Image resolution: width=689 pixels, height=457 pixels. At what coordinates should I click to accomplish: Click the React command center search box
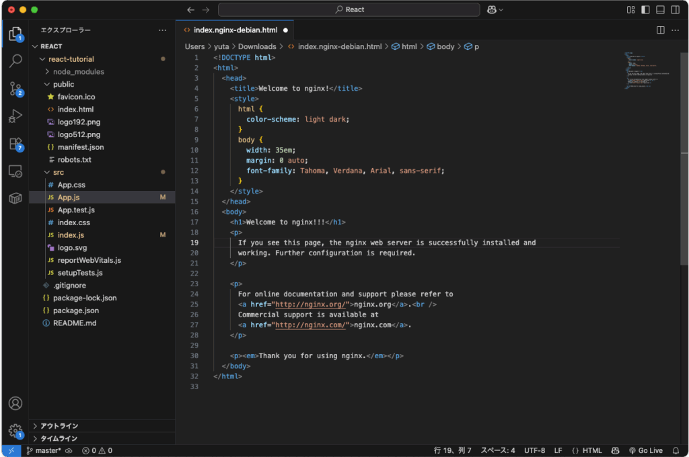[349, 9]
